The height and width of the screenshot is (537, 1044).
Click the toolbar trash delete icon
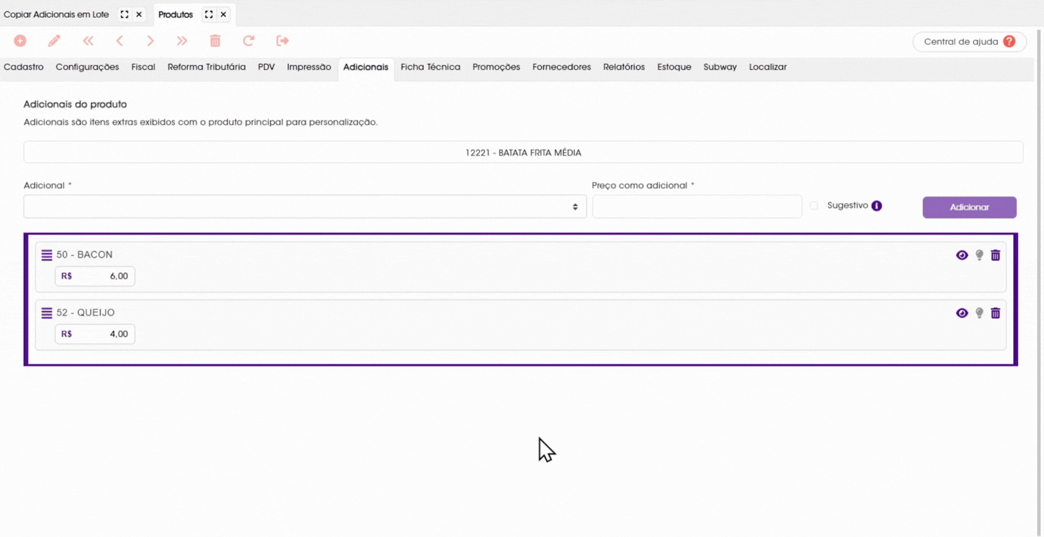tap(215, 41)
